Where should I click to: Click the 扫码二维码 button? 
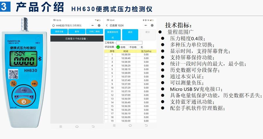point(94,31)
